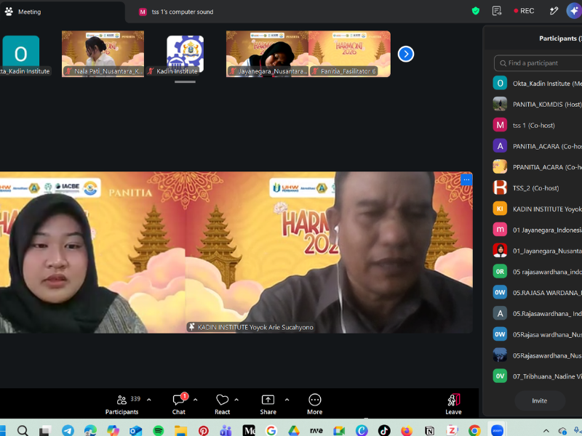
Task: Open Google Meet from taskbar
Action: (x=339, y=430)
